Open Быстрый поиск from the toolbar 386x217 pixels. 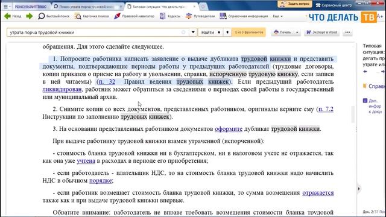pyautogui.click(x=54, y=16)
